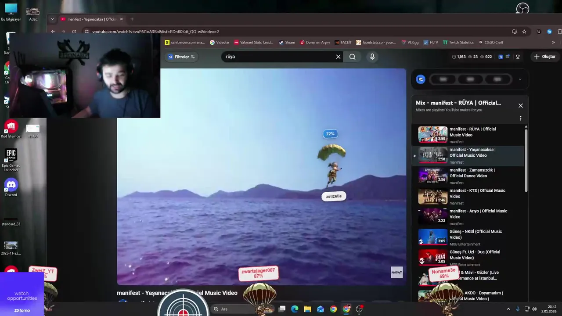This screenshot has width=562, height=316.
Task: Reload the page with refresh icon
Action: [x=74, y=32]
